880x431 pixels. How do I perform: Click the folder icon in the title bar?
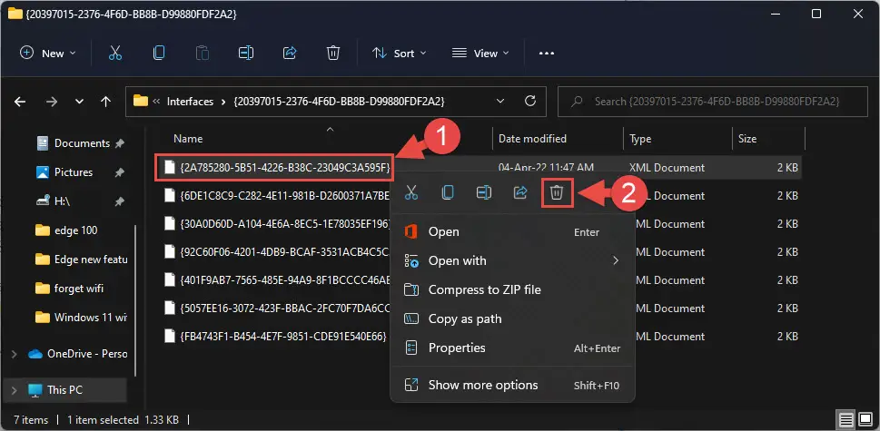[15, 14]
